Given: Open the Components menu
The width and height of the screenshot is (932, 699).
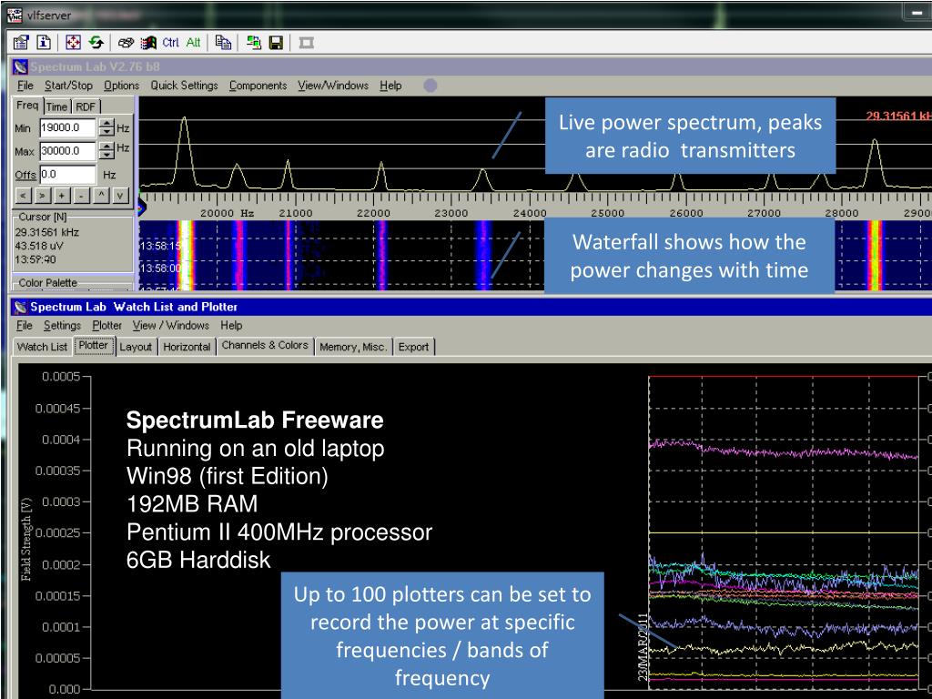Looking at the screenshot, I should click(258, 86).
